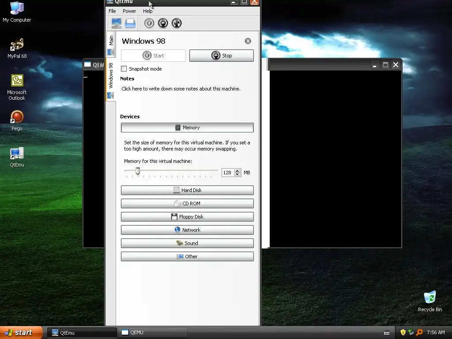Click the QtEmu taskbar button
Viewport: 452px width, 339px height.
click(x=82, y=333)
